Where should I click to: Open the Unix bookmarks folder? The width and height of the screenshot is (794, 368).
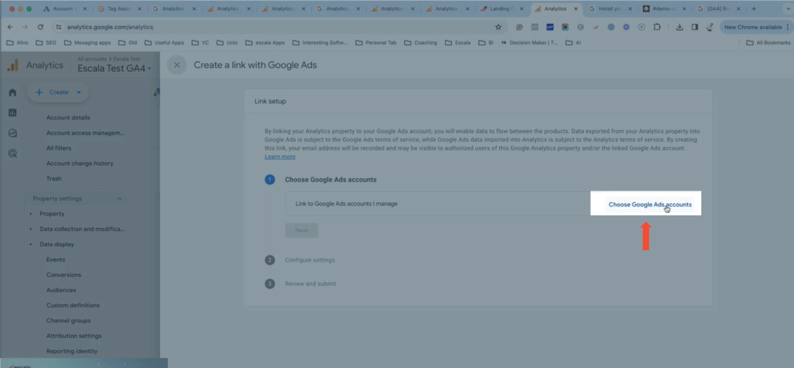pyautogui.click(x=227, y=43)
